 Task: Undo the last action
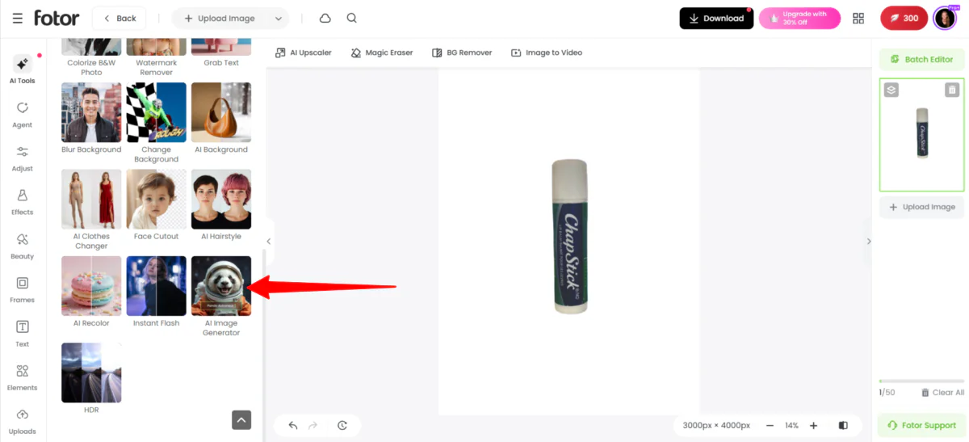click(293, 425)
